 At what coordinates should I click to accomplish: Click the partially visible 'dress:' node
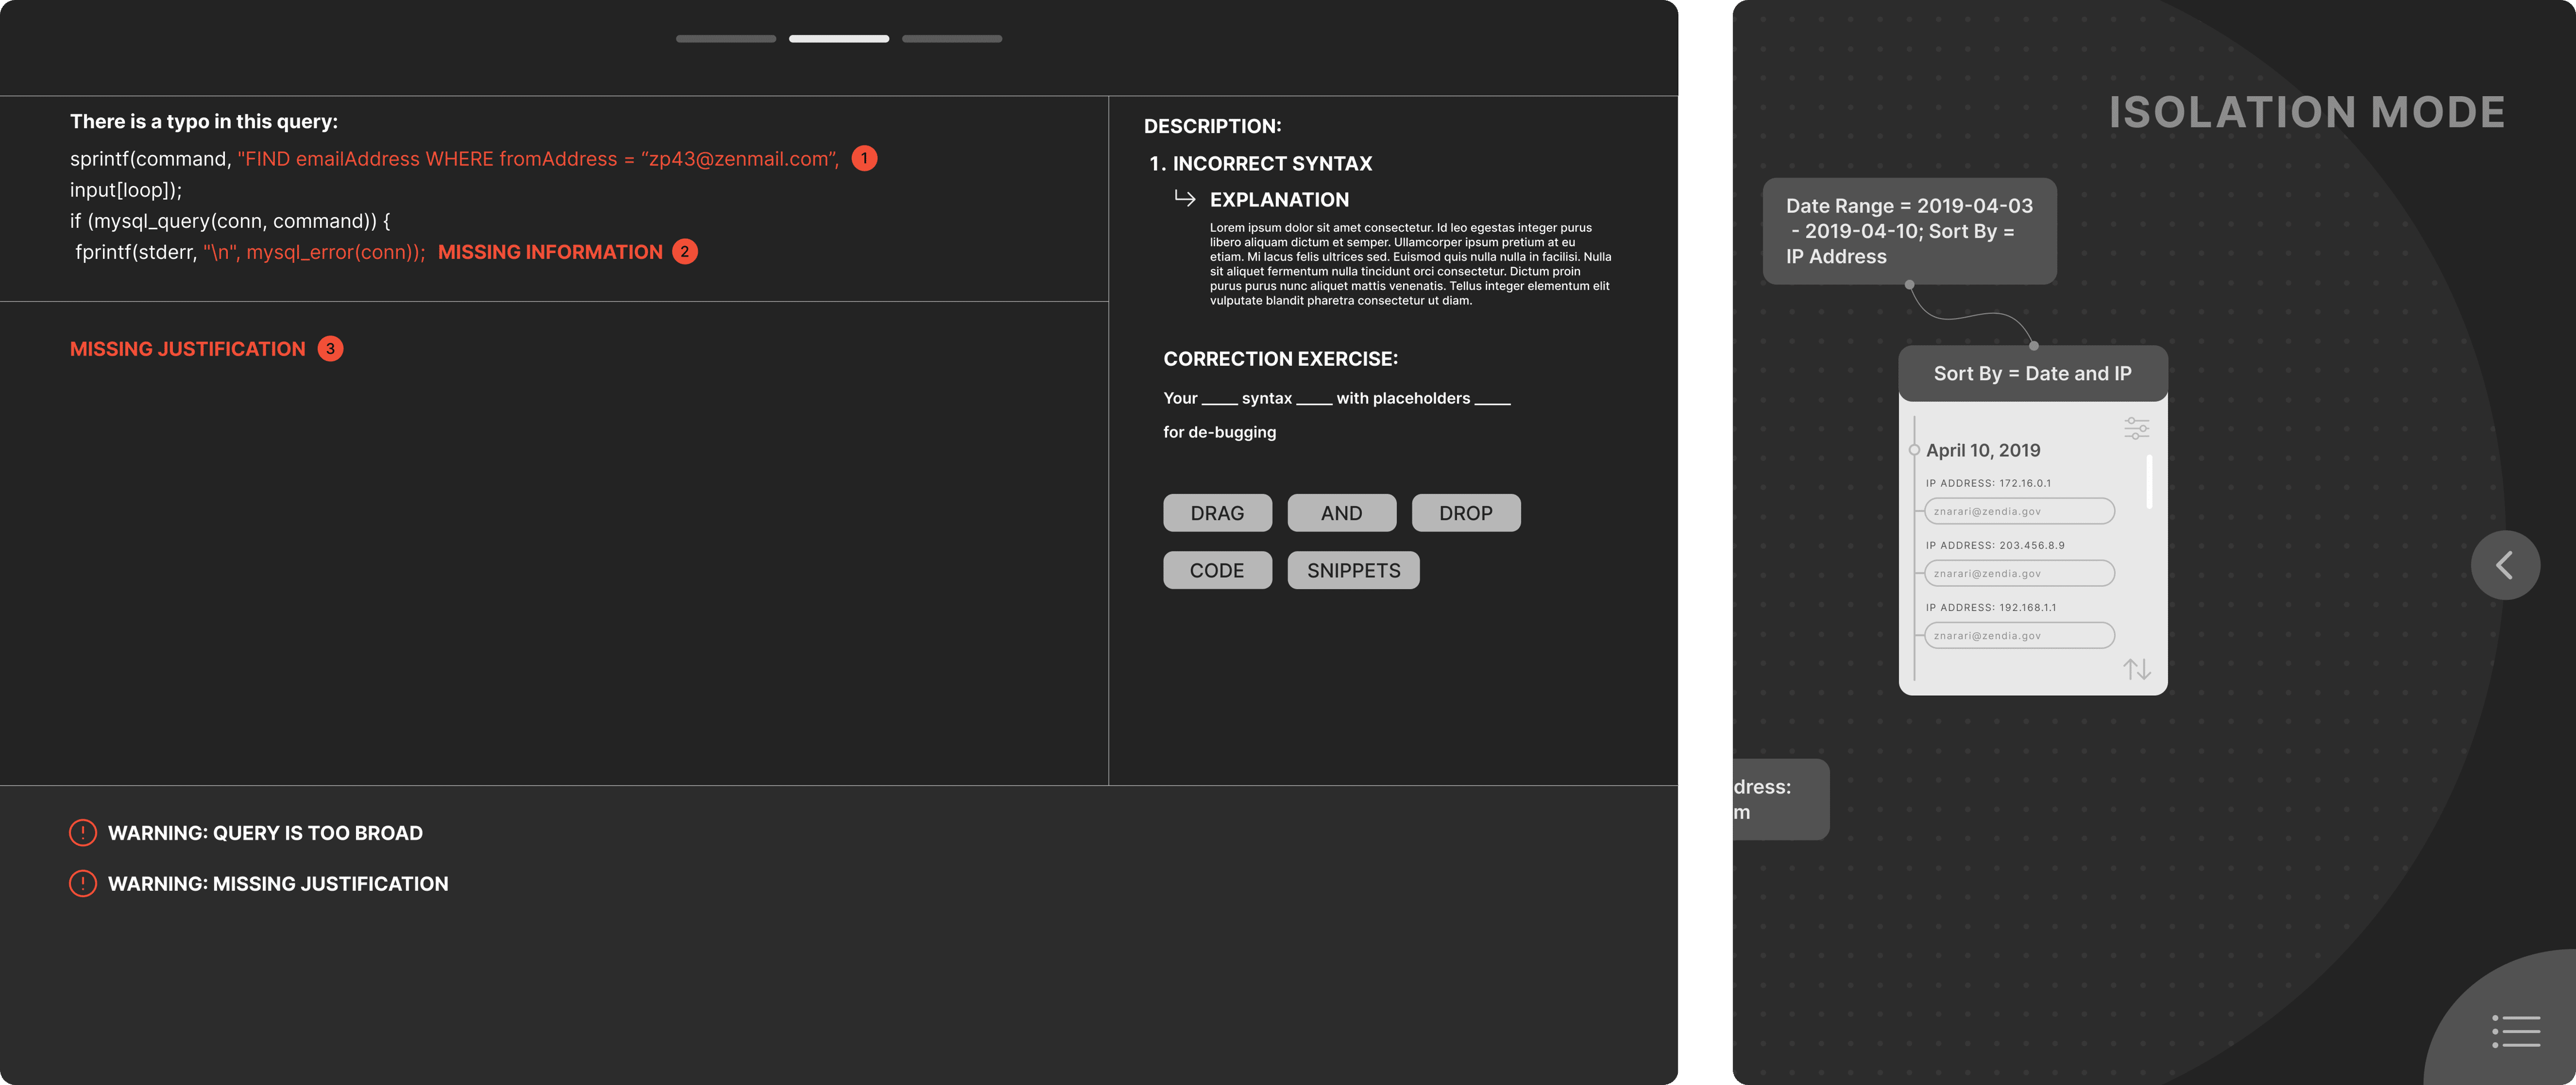(1781, 799)
